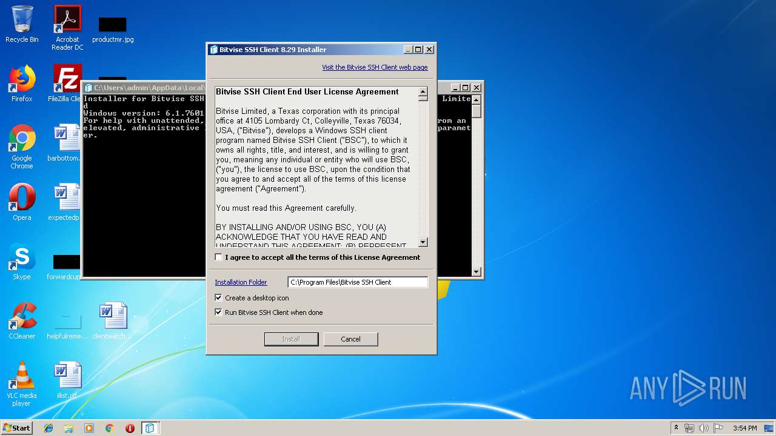
Task: Open the Firefox desktop shortcut
Action: 22,84
